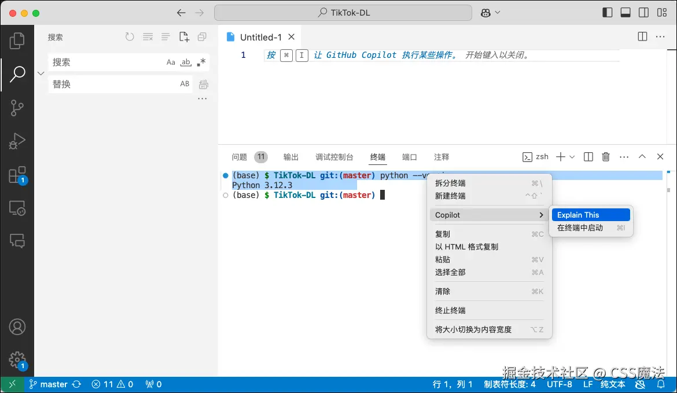Image resolution: width=677 pixels, height=393 pixels.
Task: Kill terminal with trash icon
Action: (x=606, y=157)
